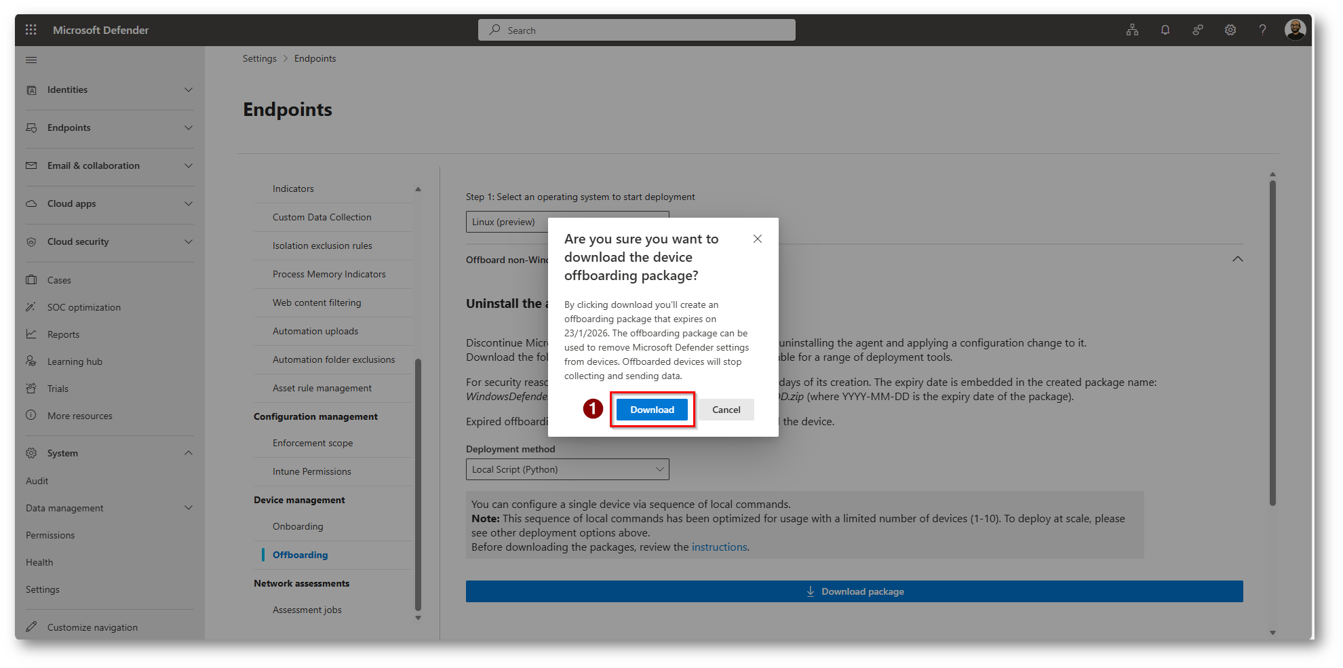Click the System gear icon in sidebar

(x=31, y=453)
